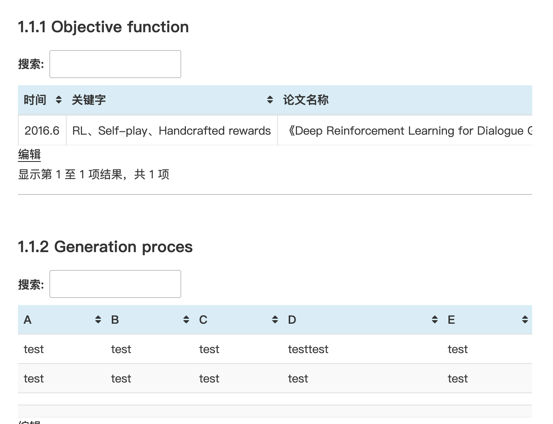Viewport: 553px width, 424px height.
Task: Click the sort icon for 时间 column
Action: click(59, 100)
